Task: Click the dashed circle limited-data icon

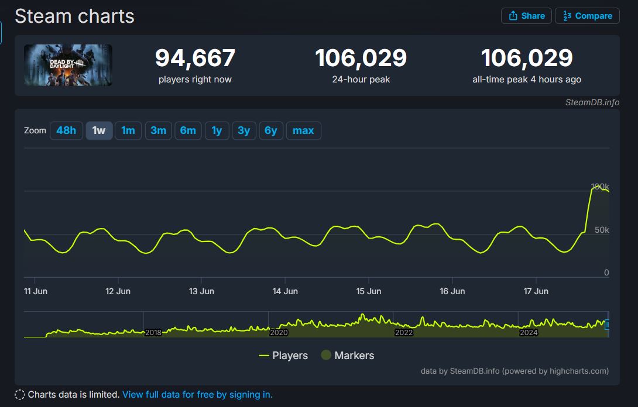Action: (x=20, y=395)
